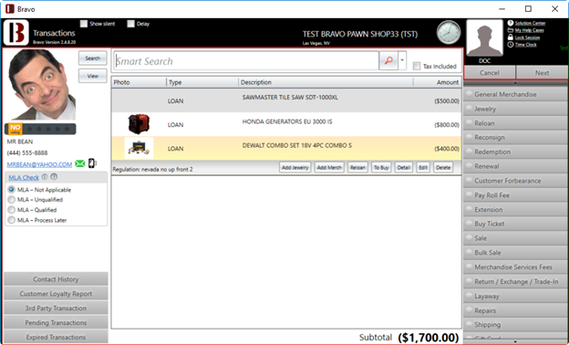Click Add Merch button
The width and height of the screenshot is (569, 345).
point(329,167)
